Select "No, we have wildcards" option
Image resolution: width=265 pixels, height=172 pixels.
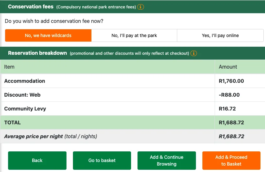click(48, 35)
